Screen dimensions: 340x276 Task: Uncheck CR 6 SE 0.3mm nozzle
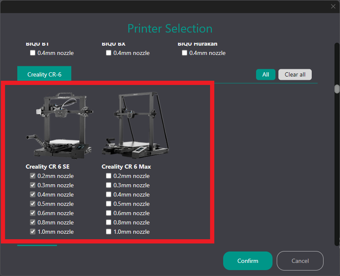[32, 185]
